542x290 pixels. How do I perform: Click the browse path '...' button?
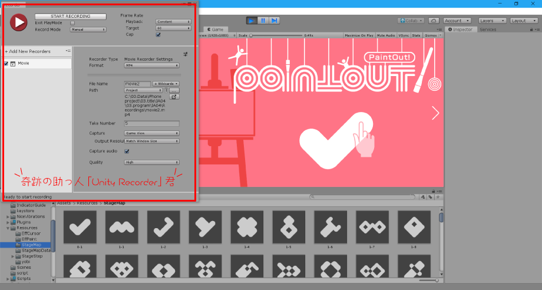pyautogui.click(x=174, y=90)
